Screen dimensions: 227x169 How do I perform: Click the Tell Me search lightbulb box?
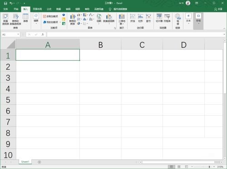pyautogui.click(x=118, y=9)
